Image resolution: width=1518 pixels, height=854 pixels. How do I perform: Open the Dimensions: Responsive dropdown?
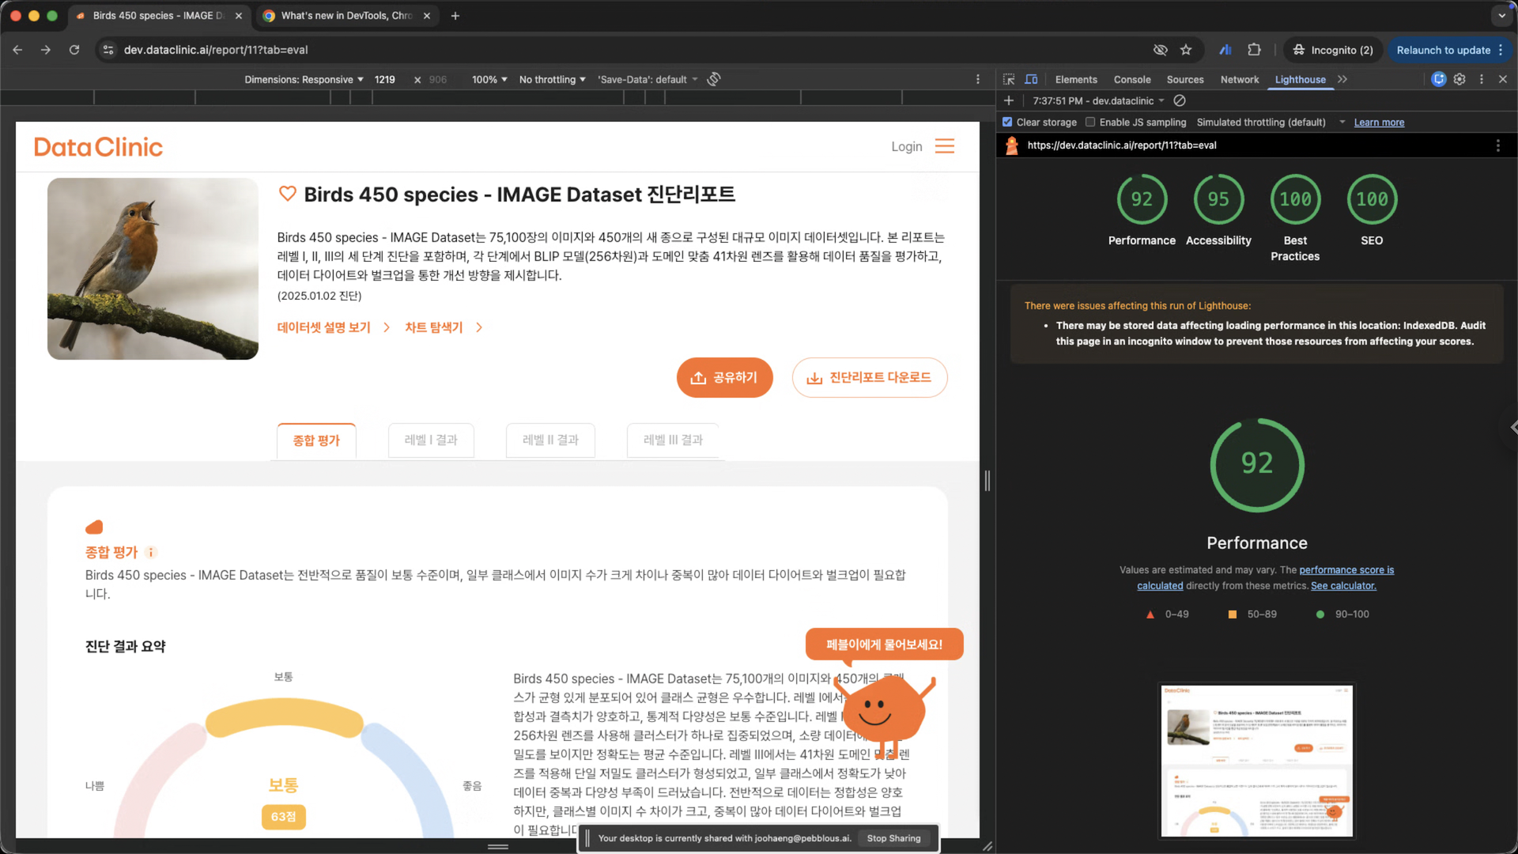point(303,79)
